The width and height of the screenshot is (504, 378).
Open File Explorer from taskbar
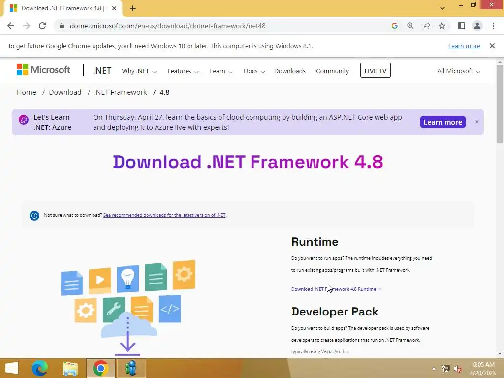pyautogui.click(x=70, y=368)
